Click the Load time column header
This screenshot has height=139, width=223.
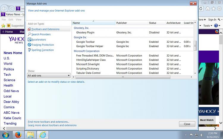click(x=189, y=23)
